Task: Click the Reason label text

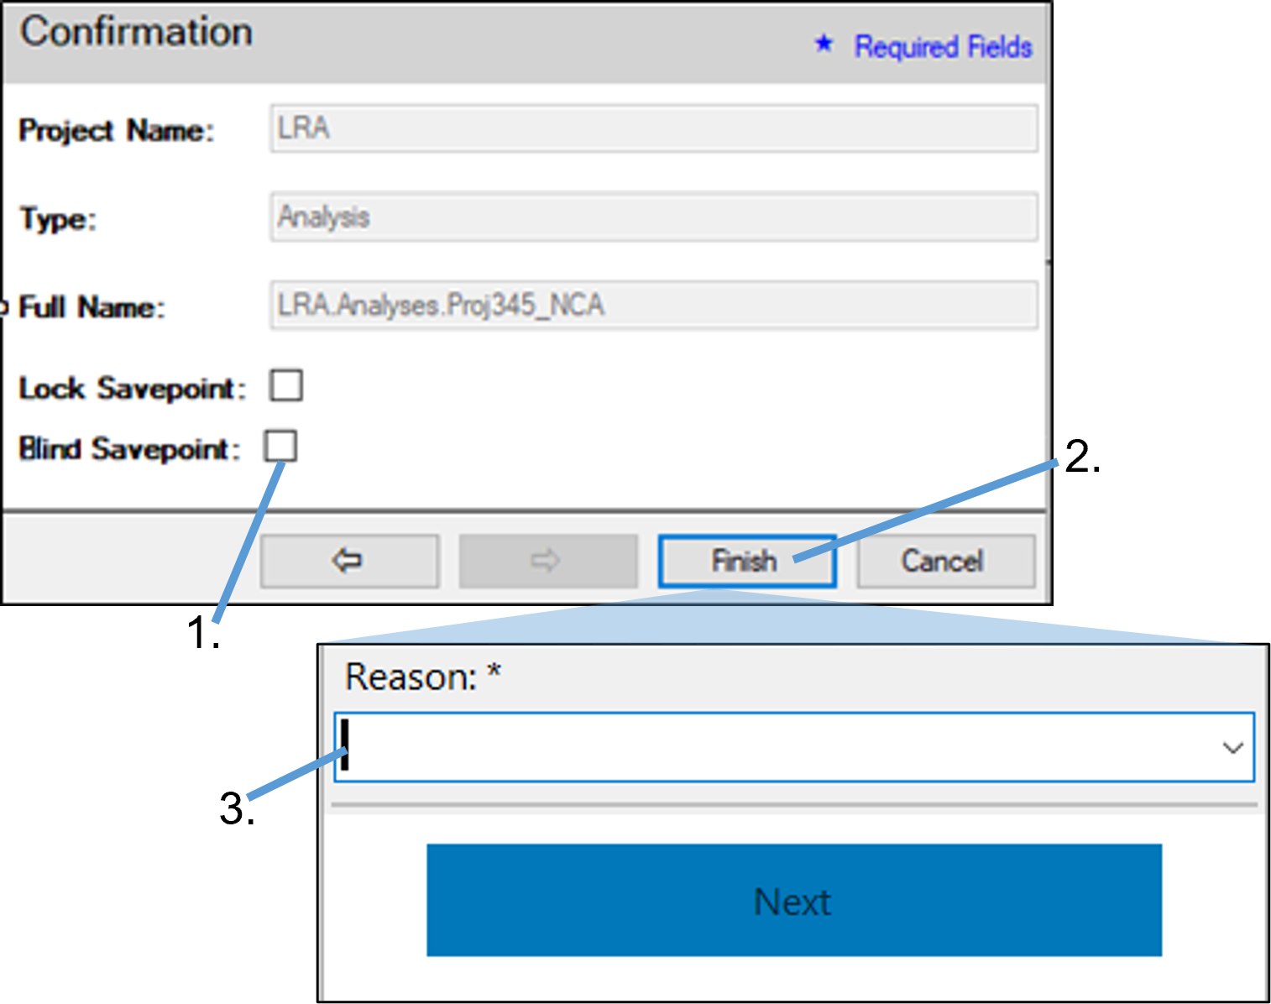Action: coord(411,677)
